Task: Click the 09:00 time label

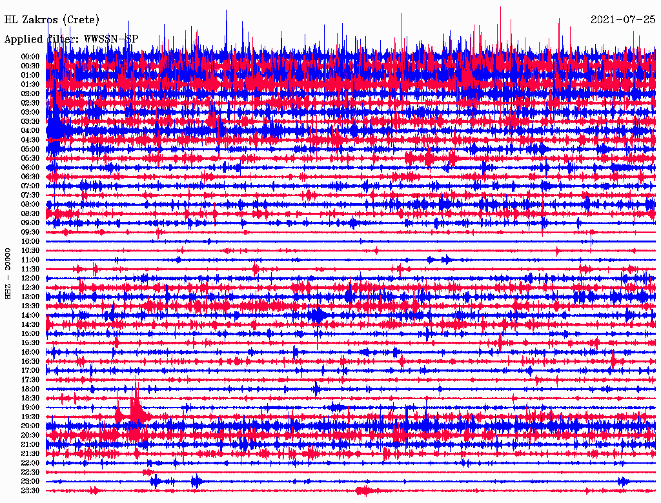Action: (x=30, y=223)
